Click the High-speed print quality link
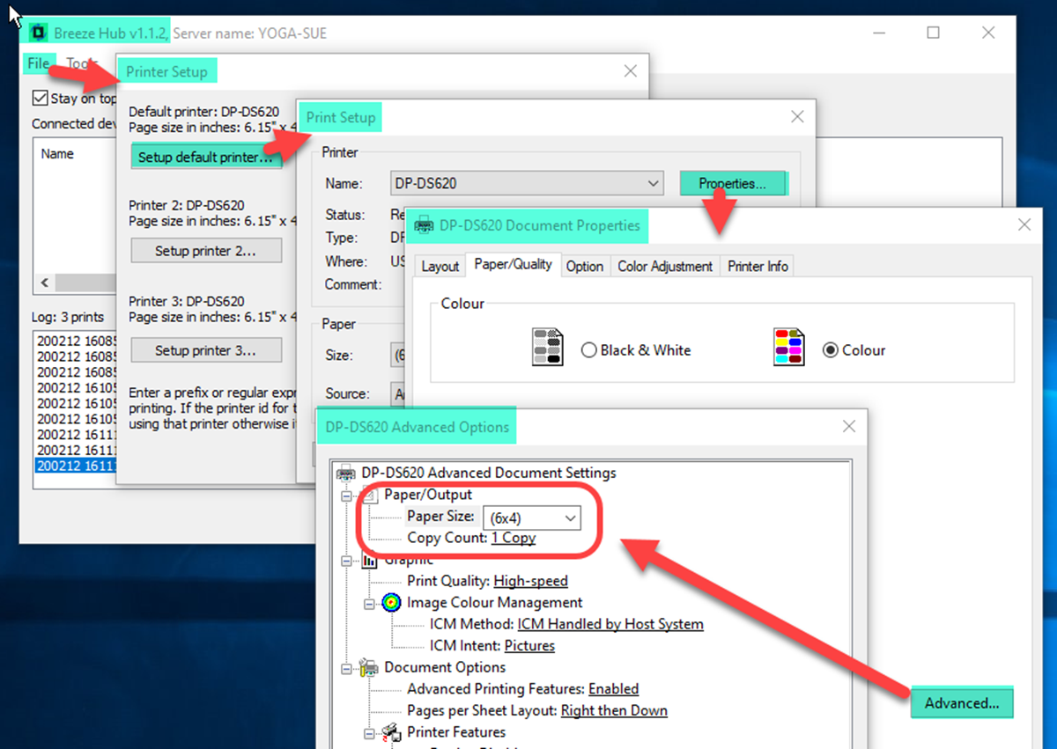The image size is (1057, 749). point(531,581)
